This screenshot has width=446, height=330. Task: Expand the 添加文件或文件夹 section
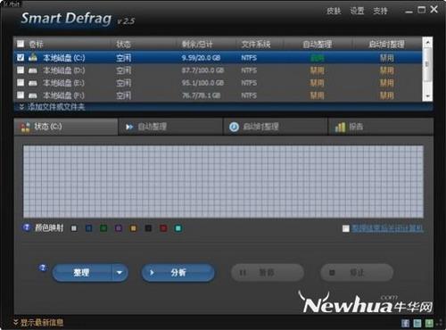pos(52,107)
